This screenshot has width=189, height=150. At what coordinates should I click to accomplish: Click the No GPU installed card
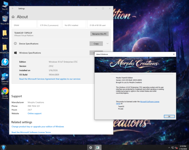coord(74,24)
